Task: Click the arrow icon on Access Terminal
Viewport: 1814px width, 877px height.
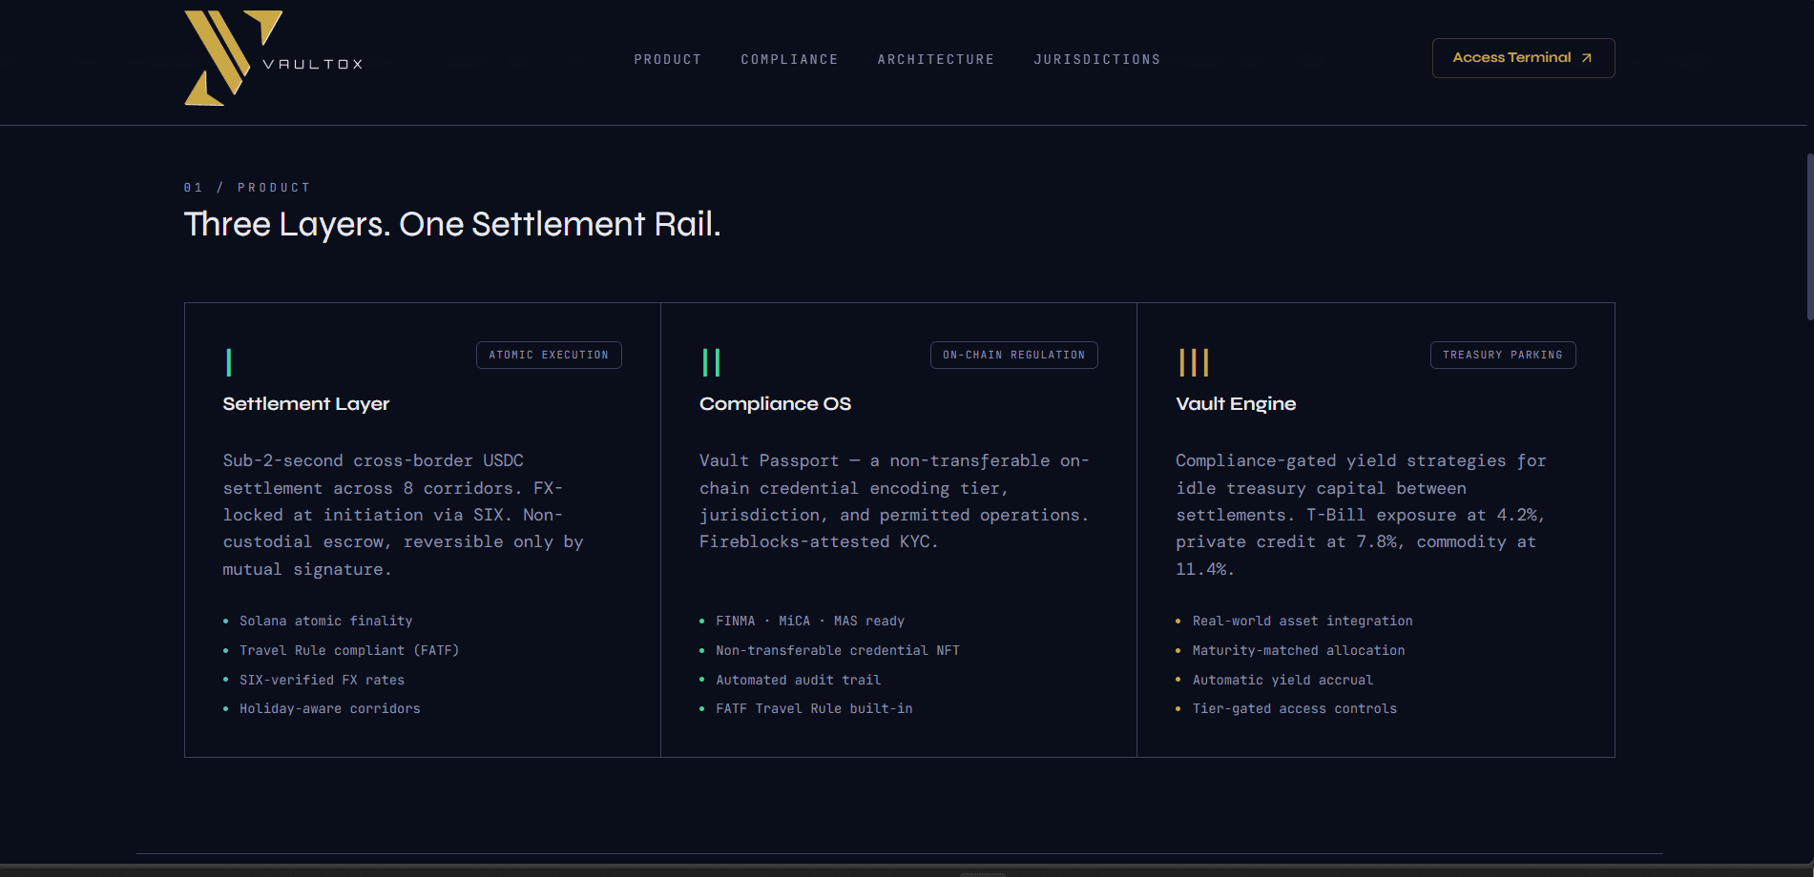Action: tap(1585, 57)
